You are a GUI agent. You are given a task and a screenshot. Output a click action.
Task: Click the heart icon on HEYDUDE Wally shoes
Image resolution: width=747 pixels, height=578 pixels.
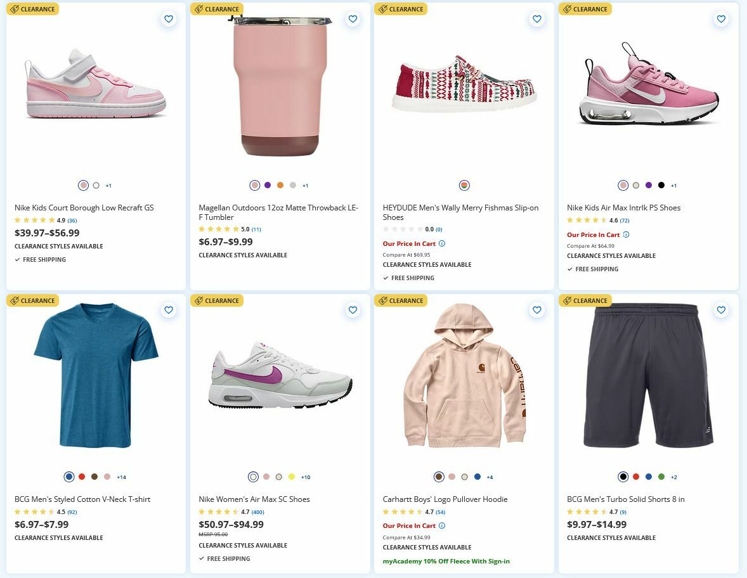coord(536,19)
